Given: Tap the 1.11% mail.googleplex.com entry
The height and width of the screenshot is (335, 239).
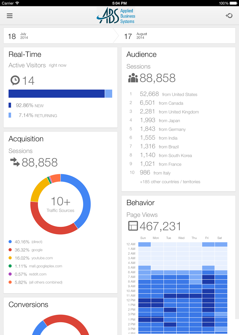Looking at the screenshot, I should point(35,266).
